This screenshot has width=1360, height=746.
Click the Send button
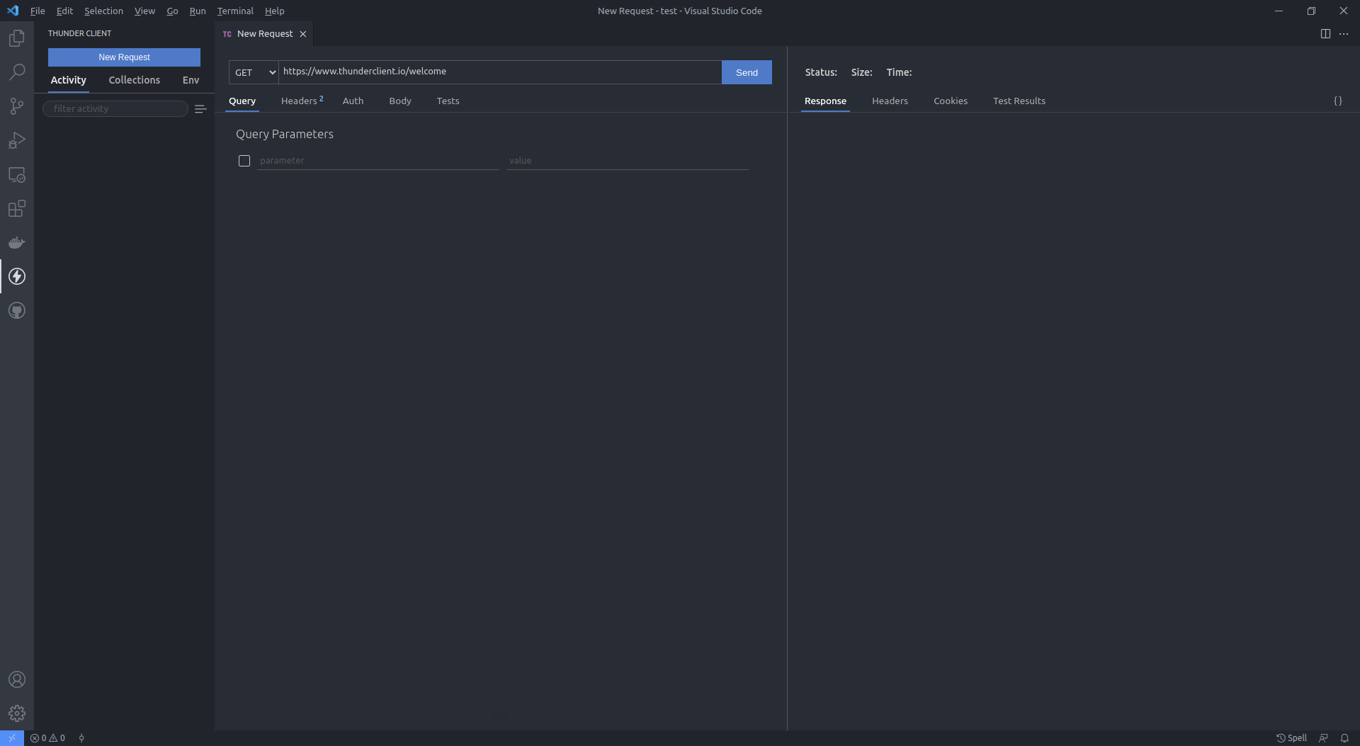(x=747, y=72)
